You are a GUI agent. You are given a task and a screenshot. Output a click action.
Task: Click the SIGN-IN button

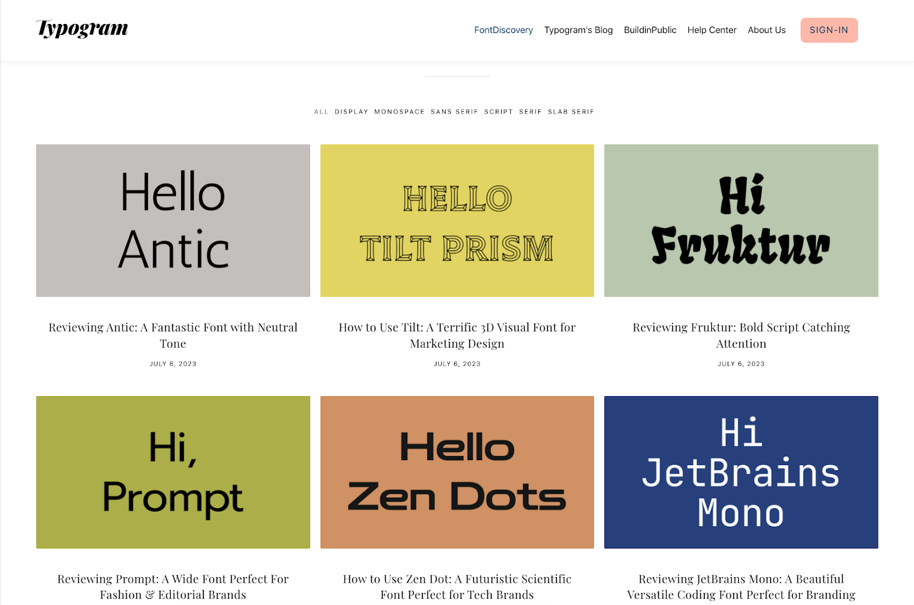point(829,30)
